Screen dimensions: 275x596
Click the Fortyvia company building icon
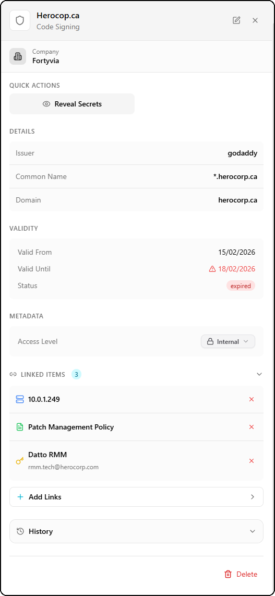point(18,56)
